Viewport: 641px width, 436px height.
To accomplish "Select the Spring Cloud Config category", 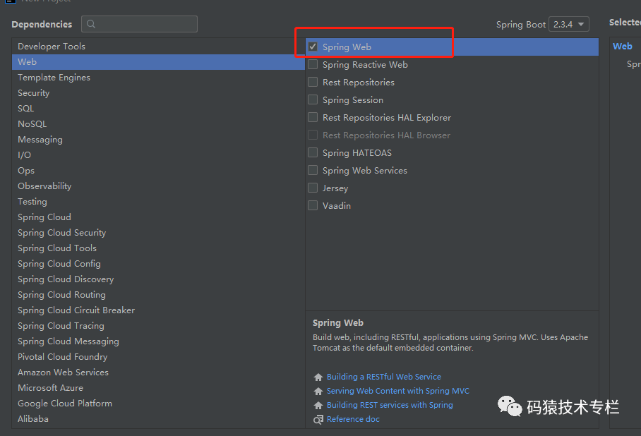I will pyautogui.click(x=158, y=264).
